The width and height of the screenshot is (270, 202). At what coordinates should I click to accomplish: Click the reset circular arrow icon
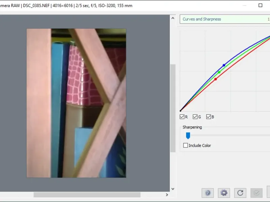point(240,193)
